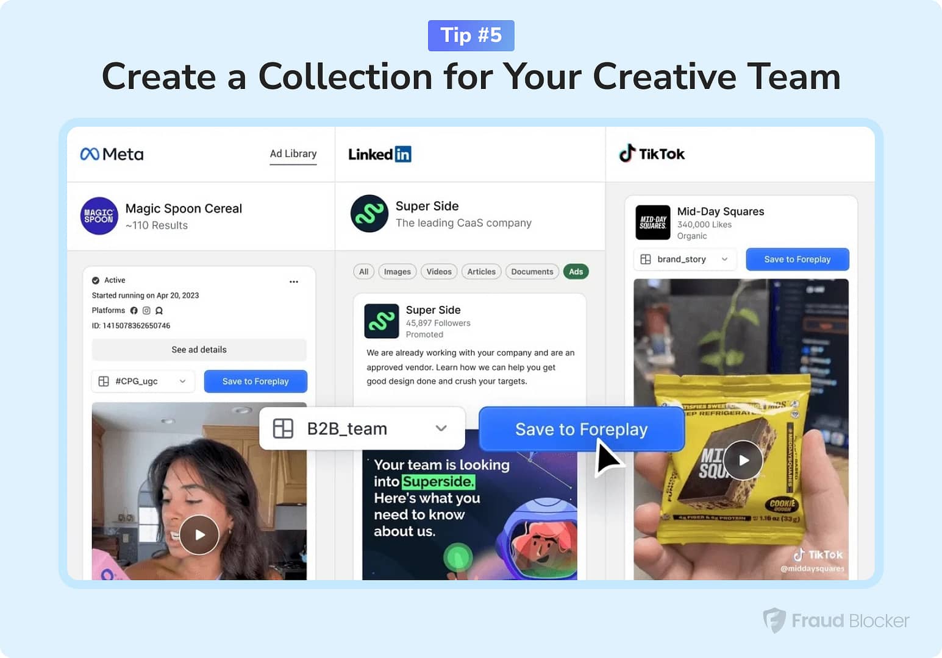Select the Ads filter pill
Screen dimensions: 942x658
click(576, 272)
